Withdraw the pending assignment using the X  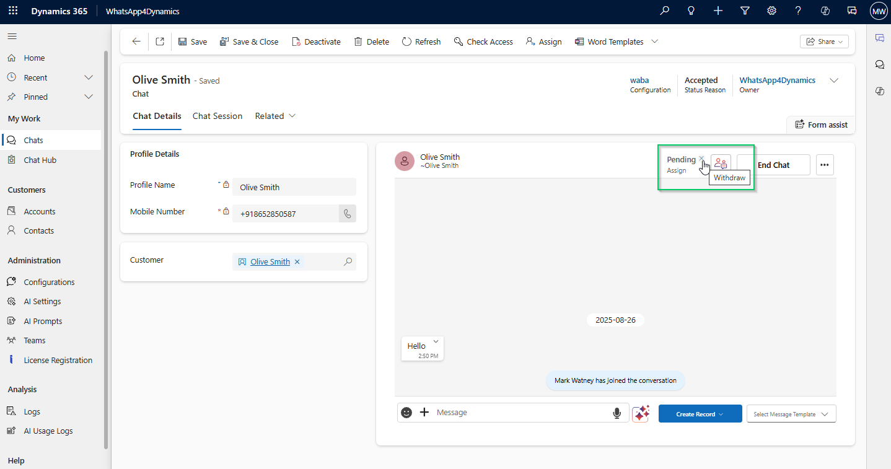coord(701,159)
